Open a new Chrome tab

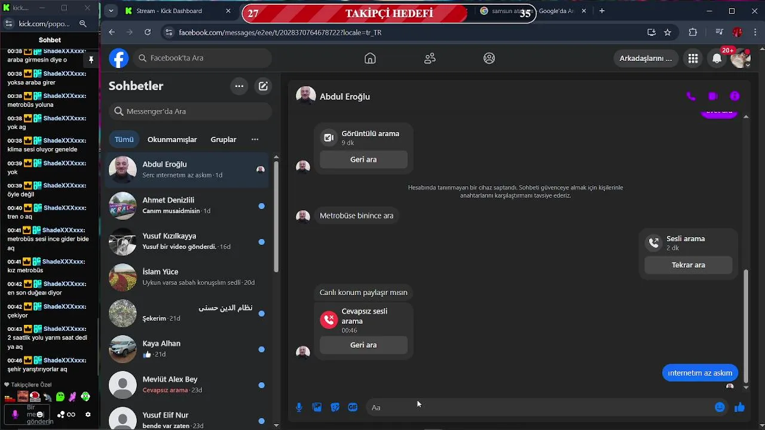coord(602,11)
